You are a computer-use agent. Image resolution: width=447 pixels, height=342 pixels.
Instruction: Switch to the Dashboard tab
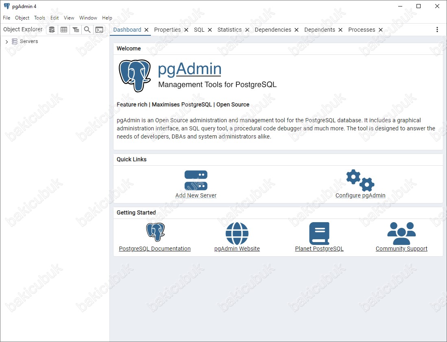coord(127,30)
